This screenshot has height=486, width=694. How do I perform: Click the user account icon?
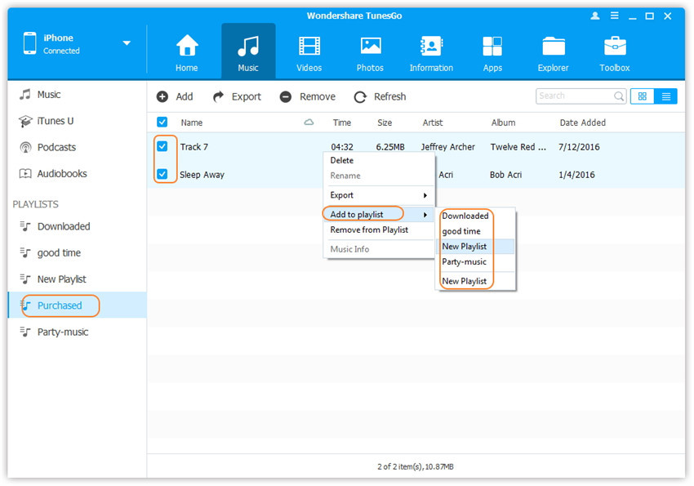[x=595, y=16]
